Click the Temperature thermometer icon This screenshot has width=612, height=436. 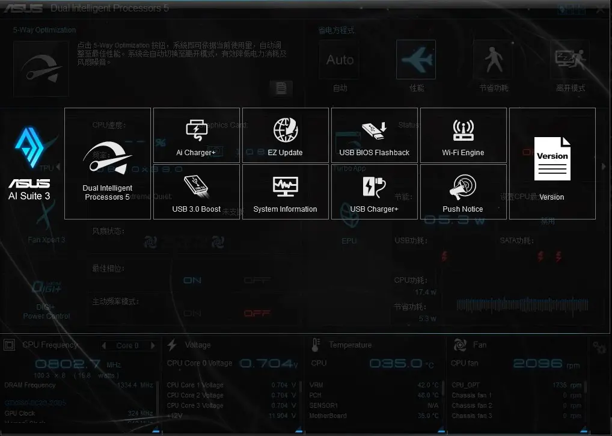click(316, 345)
